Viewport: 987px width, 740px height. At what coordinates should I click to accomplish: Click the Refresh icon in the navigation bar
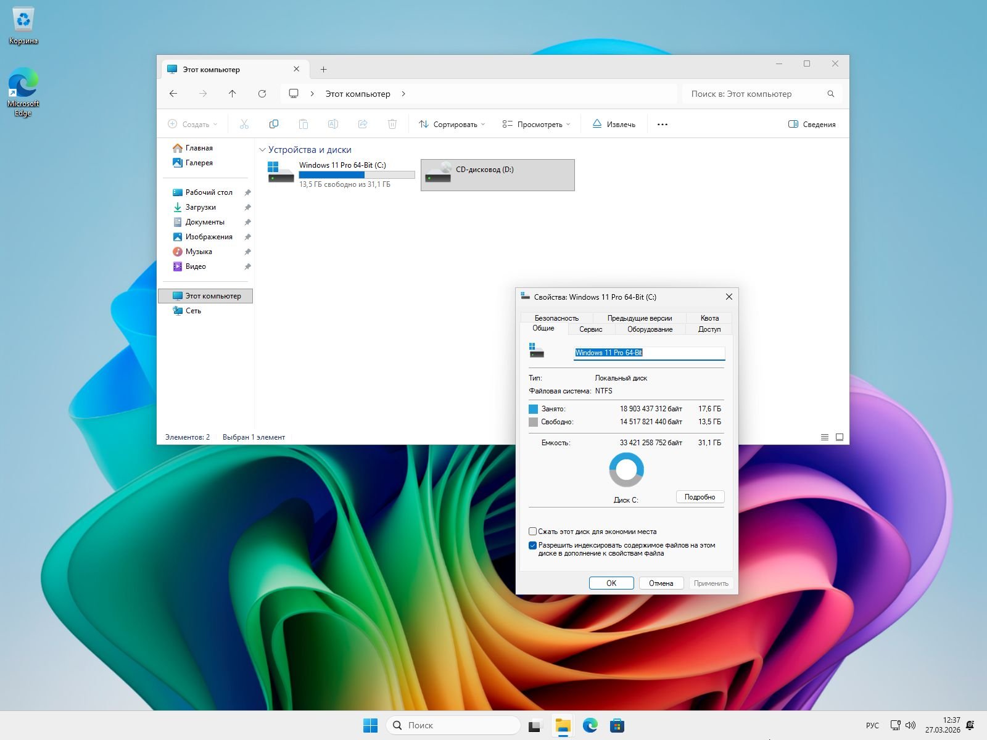(262, 94)
